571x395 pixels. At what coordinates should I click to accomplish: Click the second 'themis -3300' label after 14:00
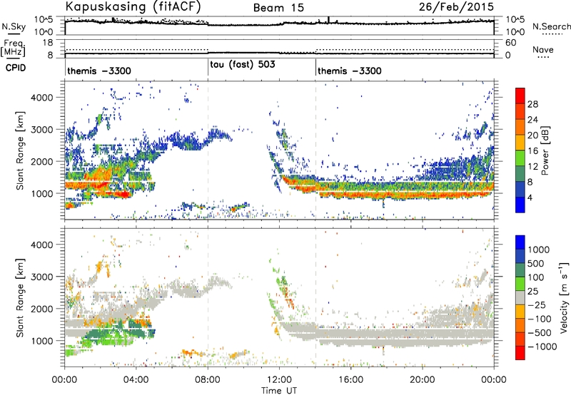click(350, 71)
